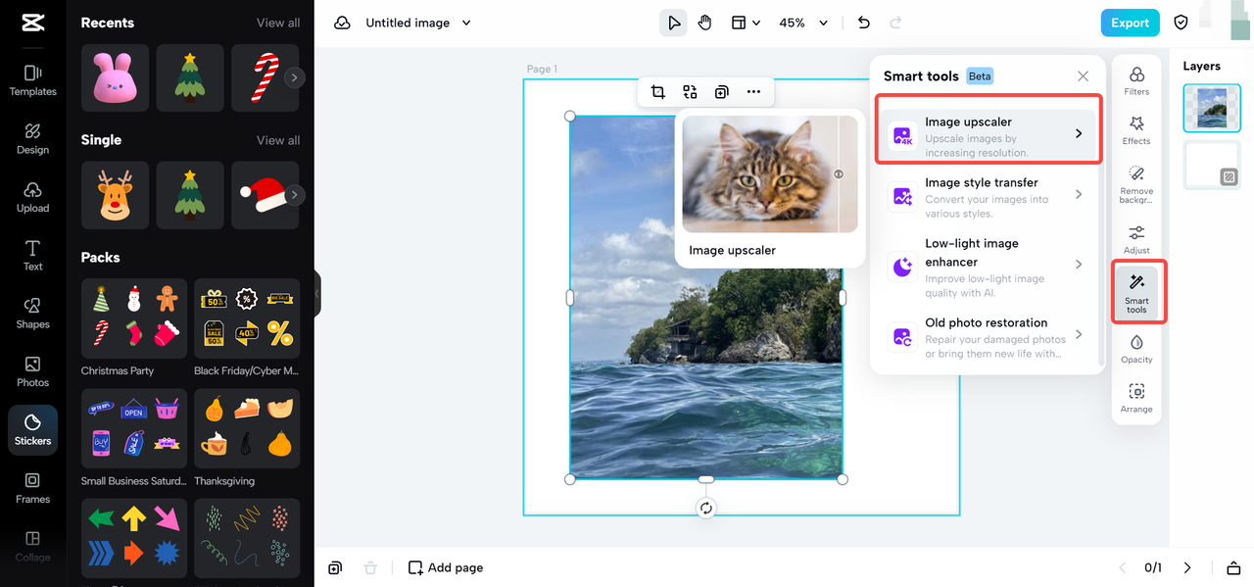Select the pink bunny sticker in Recents
Screen dimensions: 1254x587
coord(116,77)
